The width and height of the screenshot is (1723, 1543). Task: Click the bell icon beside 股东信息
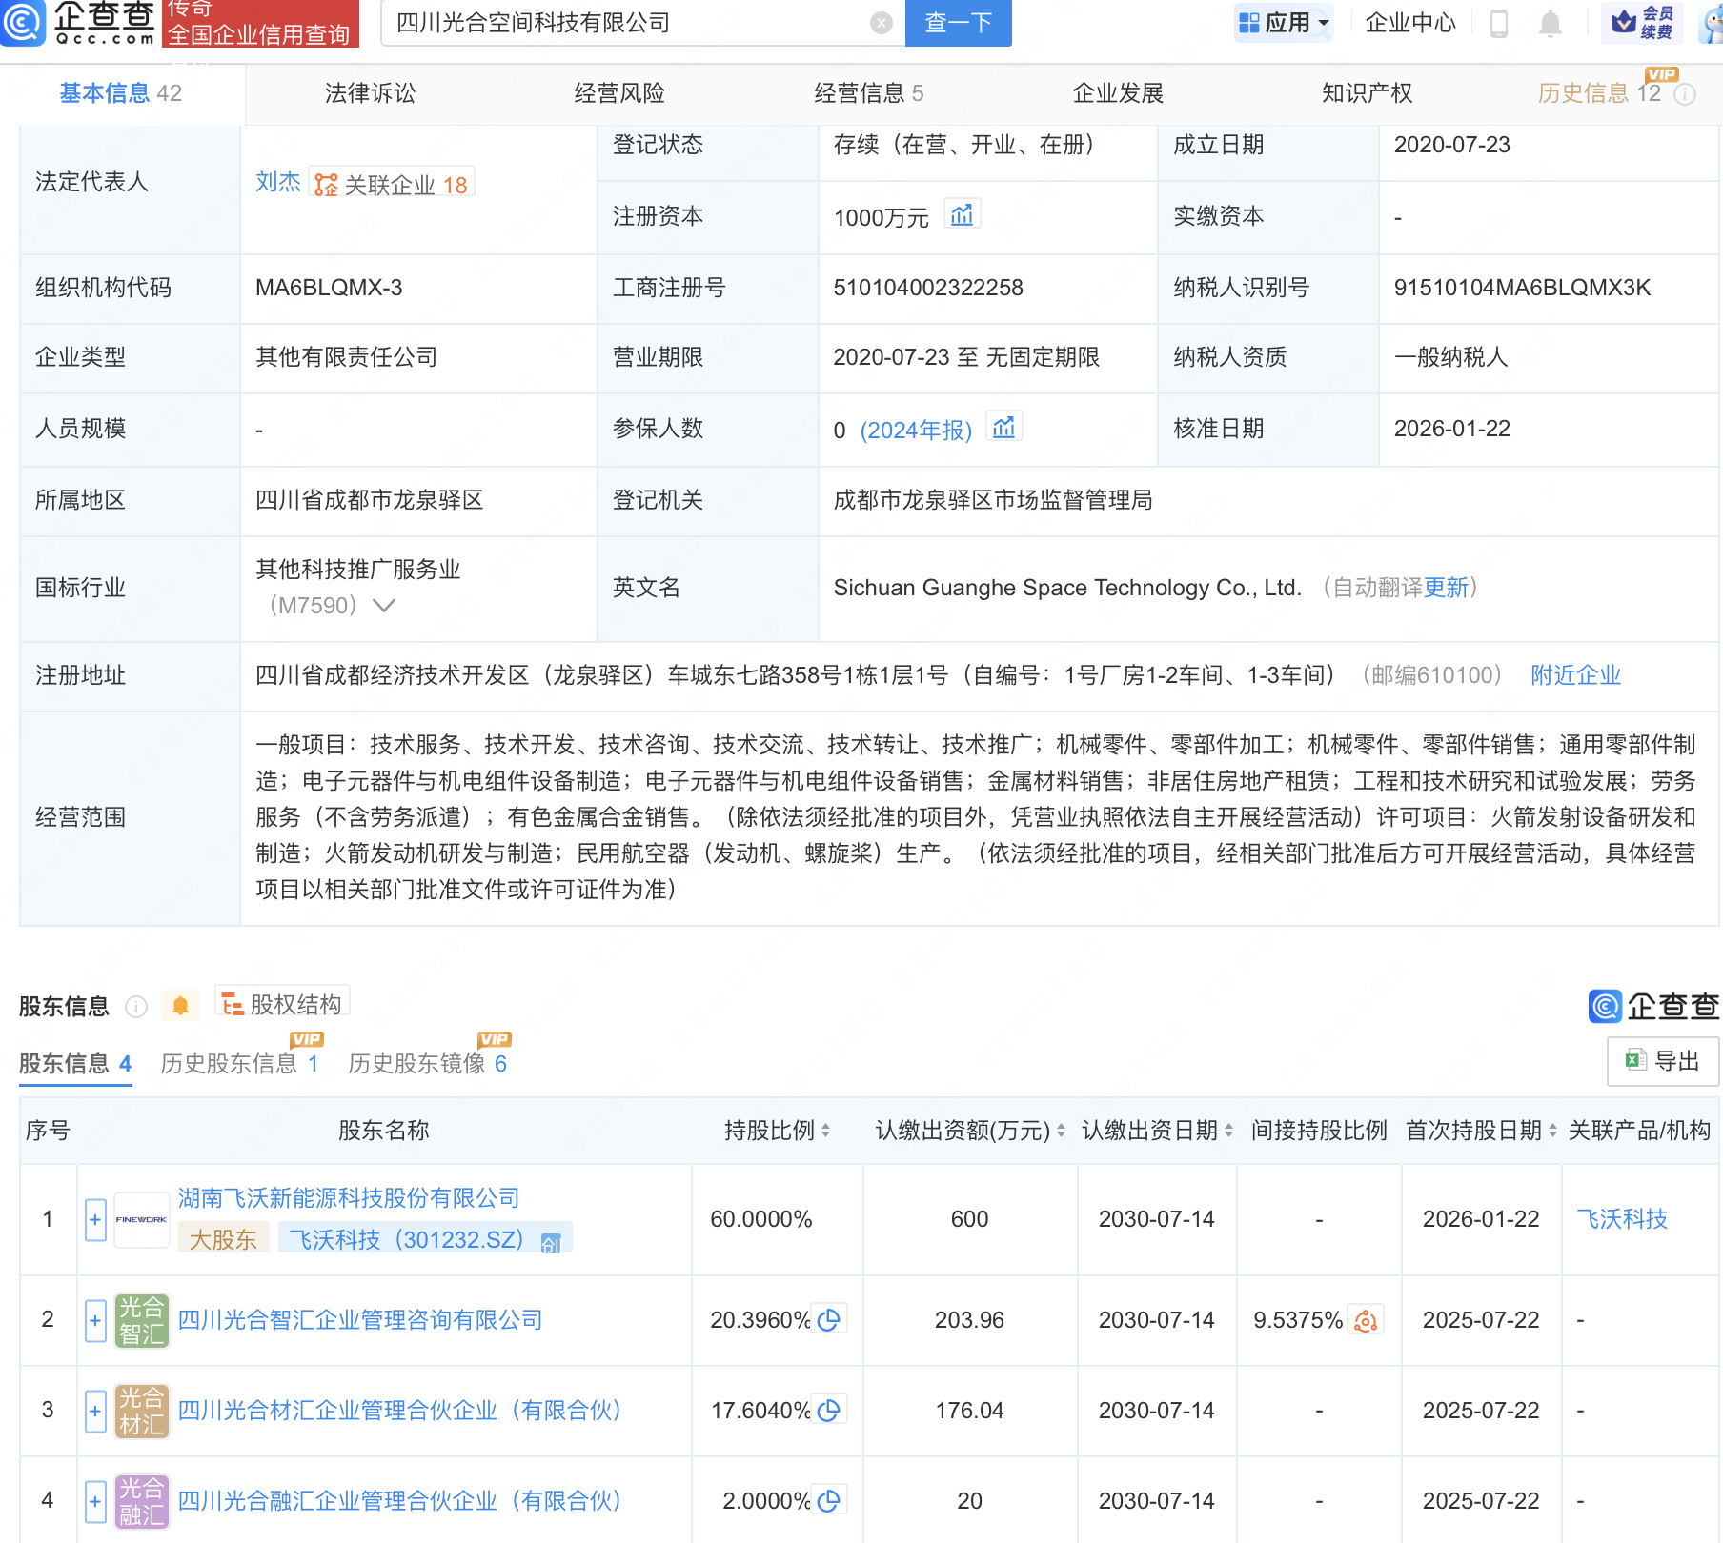click(180, 1004)
